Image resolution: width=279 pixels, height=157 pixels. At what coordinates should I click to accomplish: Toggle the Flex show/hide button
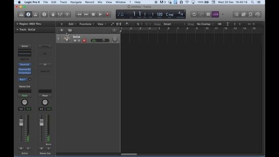pos(119,24)
